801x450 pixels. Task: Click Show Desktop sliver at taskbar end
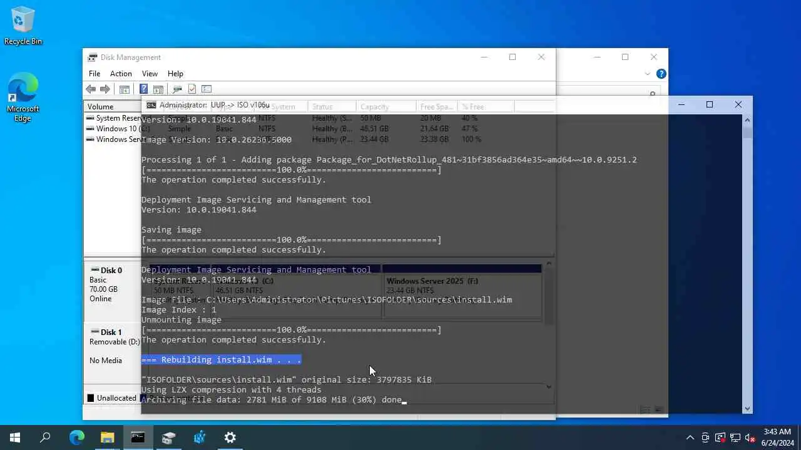[799, 437]
